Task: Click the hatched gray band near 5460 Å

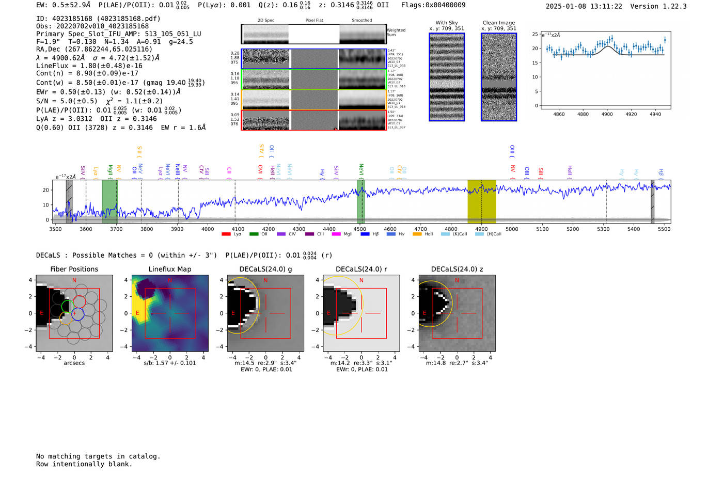Action: [x=653, y=201]
